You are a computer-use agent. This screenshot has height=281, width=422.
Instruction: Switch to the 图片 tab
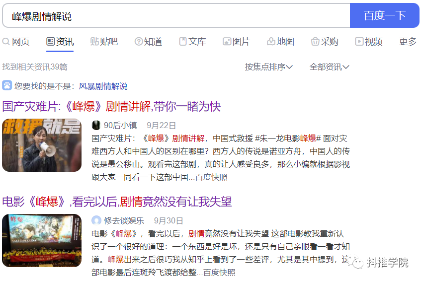point(237,42)
